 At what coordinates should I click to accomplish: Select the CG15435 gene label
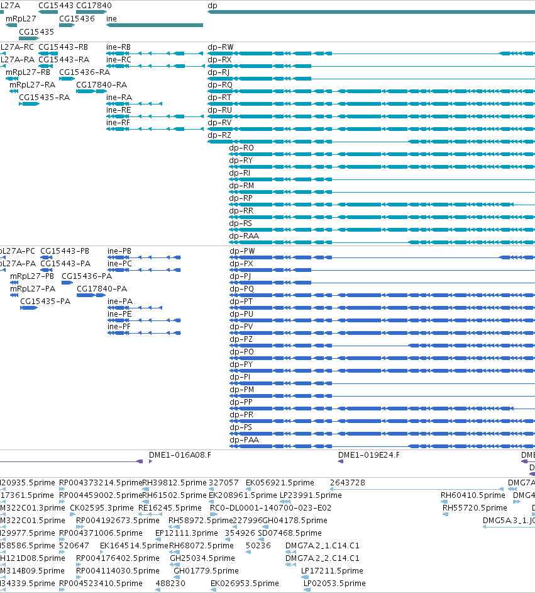[x=36, y=31]
